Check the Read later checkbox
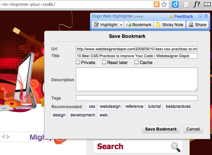Viewport: 212px width, 155px height. (x=104, y=62)
